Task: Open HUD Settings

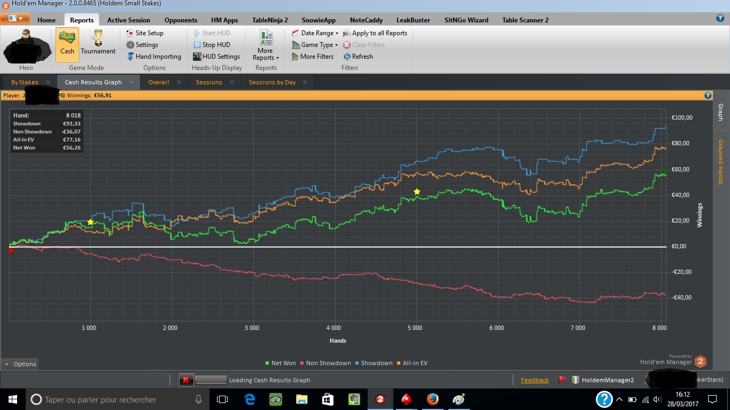Action: (x=216, y=57)
